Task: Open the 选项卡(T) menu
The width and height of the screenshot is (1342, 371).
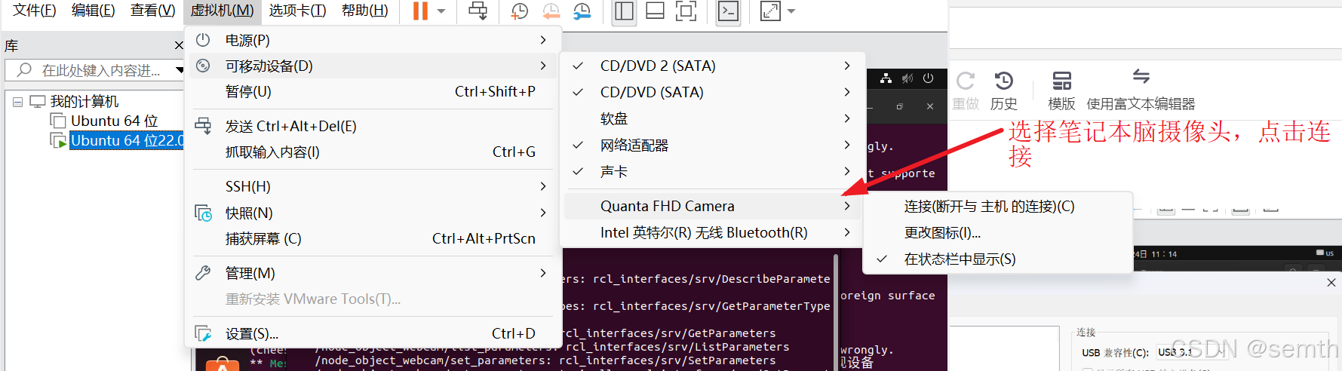Action: (298, 11)
